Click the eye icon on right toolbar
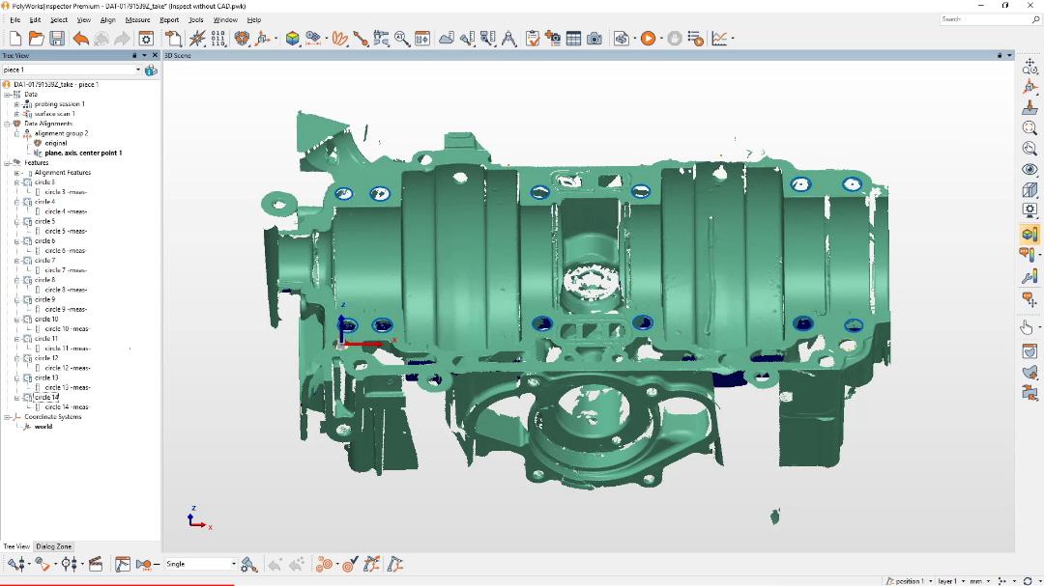Image resolution: width=1044 pixels, height=586 pixels. (x=1029, y=169)
